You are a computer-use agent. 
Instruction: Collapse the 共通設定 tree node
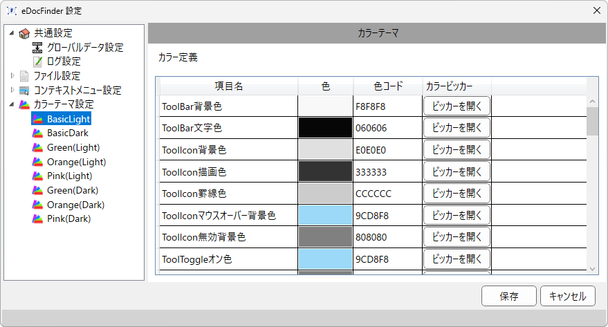pyautogui.click(x=12, y=33)
